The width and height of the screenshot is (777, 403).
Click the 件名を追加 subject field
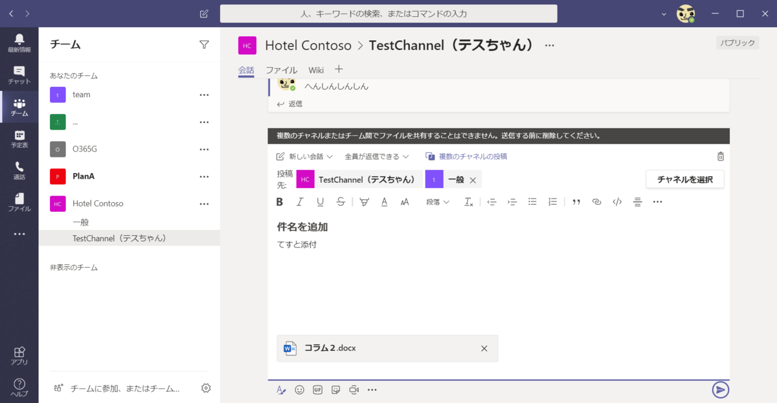pos(302,227)
